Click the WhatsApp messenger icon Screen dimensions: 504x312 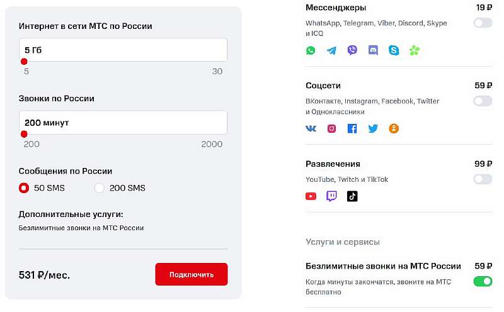(311, 50)
